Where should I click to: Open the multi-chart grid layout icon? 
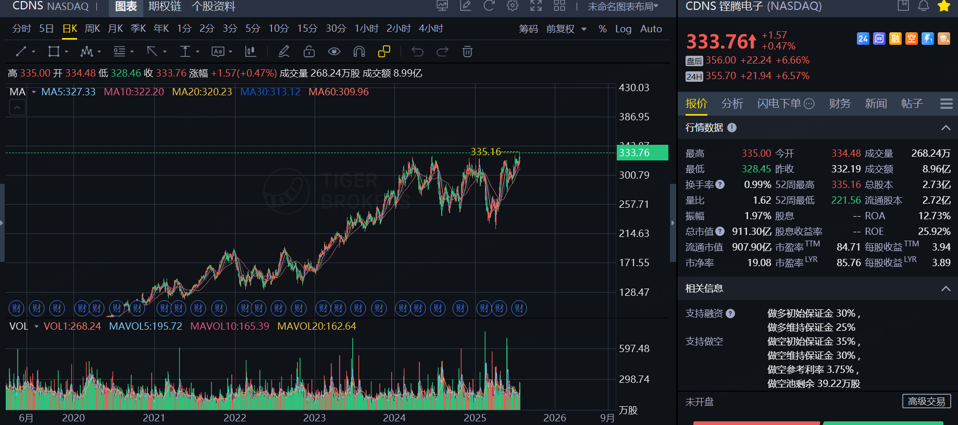click(559, 6)
